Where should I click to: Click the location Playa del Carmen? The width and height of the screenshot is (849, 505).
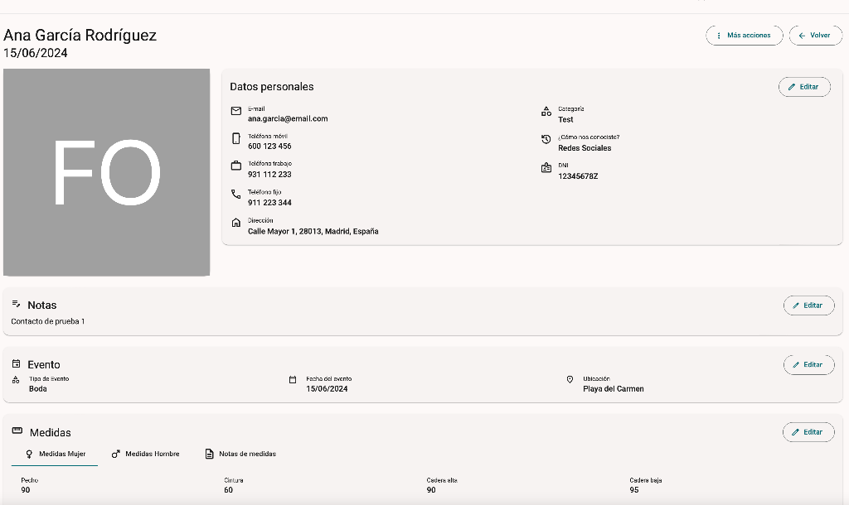pos(613,389)
